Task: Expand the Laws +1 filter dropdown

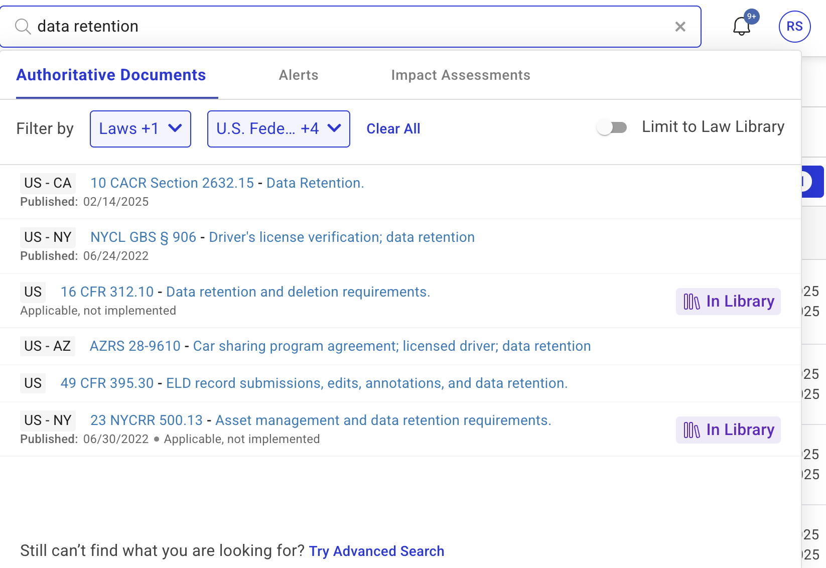Action: [x=141, y=129]
